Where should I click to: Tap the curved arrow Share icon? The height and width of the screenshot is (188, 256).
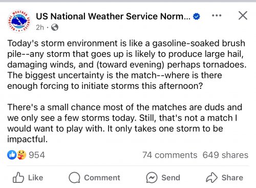pyautogui.click(x=211, y=177)
